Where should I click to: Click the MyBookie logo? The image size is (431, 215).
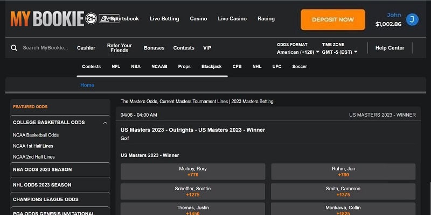(x=47, y=19)
